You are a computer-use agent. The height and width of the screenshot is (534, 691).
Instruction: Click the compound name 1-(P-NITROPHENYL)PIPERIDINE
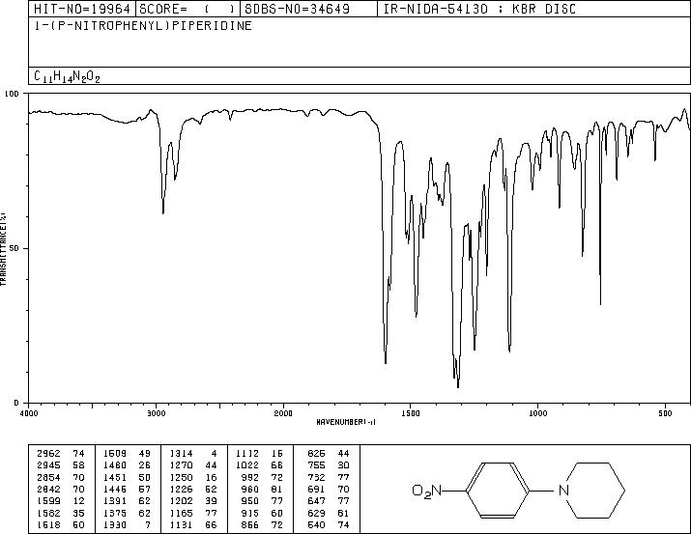click(143, 26)
